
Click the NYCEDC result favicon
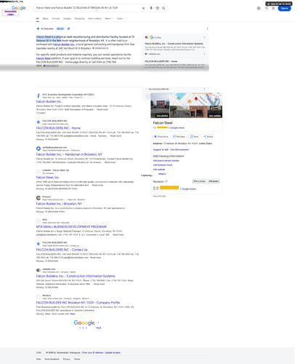tap(39, 95)
